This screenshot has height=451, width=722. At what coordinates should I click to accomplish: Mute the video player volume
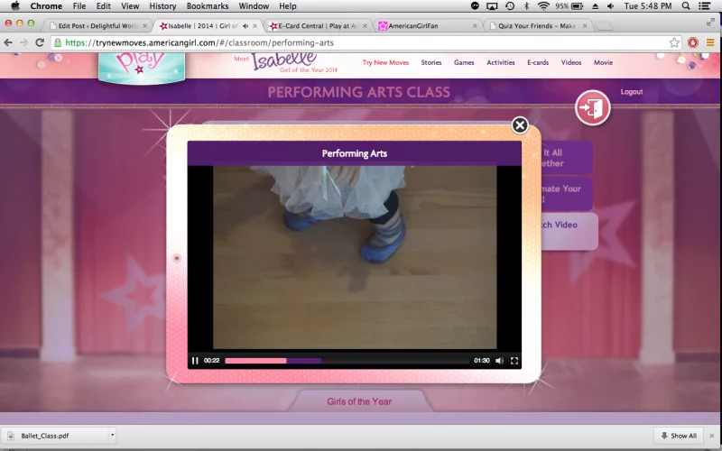click(x=499, y=361)
